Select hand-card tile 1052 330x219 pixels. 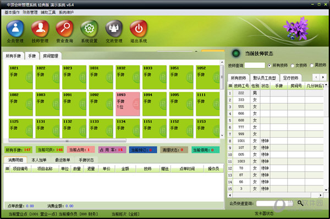[x=208, y=77]
